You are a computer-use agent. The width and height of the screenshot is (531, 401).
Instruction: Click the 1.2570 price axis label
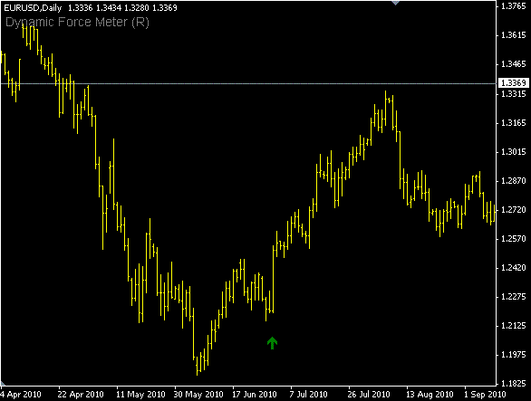(513, 239)
